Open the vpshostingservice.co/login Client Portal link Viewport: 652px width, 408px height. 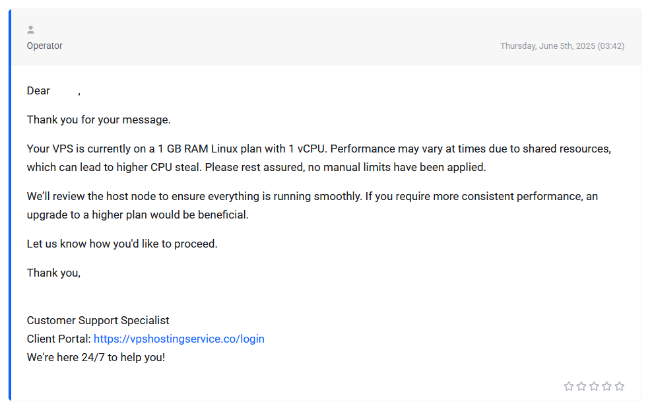(179, 339)
